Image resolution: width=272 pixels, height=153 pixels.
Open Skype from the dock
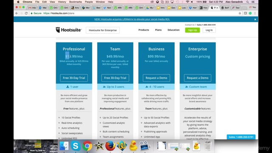point(76,146)
